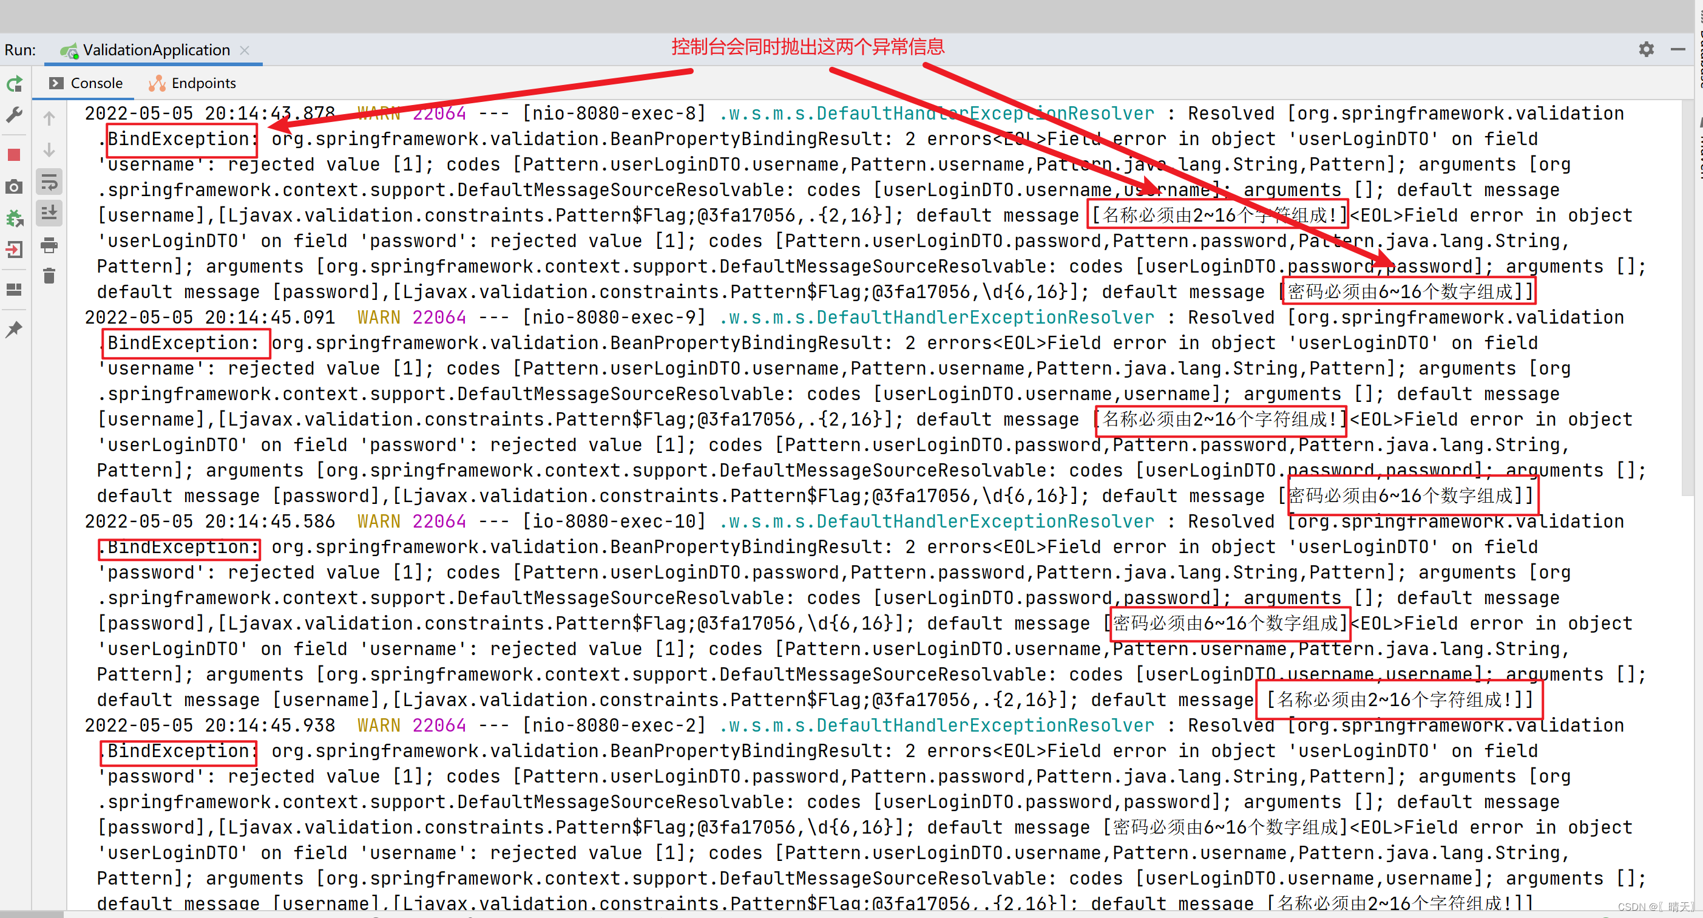The image size is (1703, 918).
Task: Click the Exit application icon
Action: [x=14, y=250]
